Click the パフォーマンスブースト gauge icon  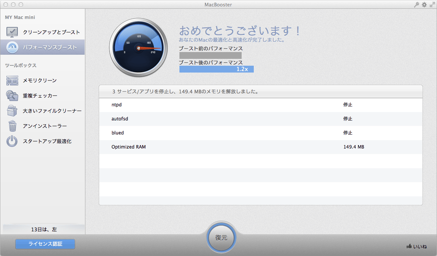12,47
